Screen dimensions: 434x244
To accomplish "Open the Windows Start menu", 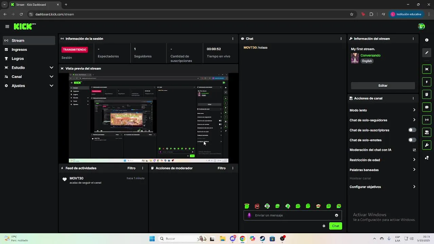I will pos(152,239).
